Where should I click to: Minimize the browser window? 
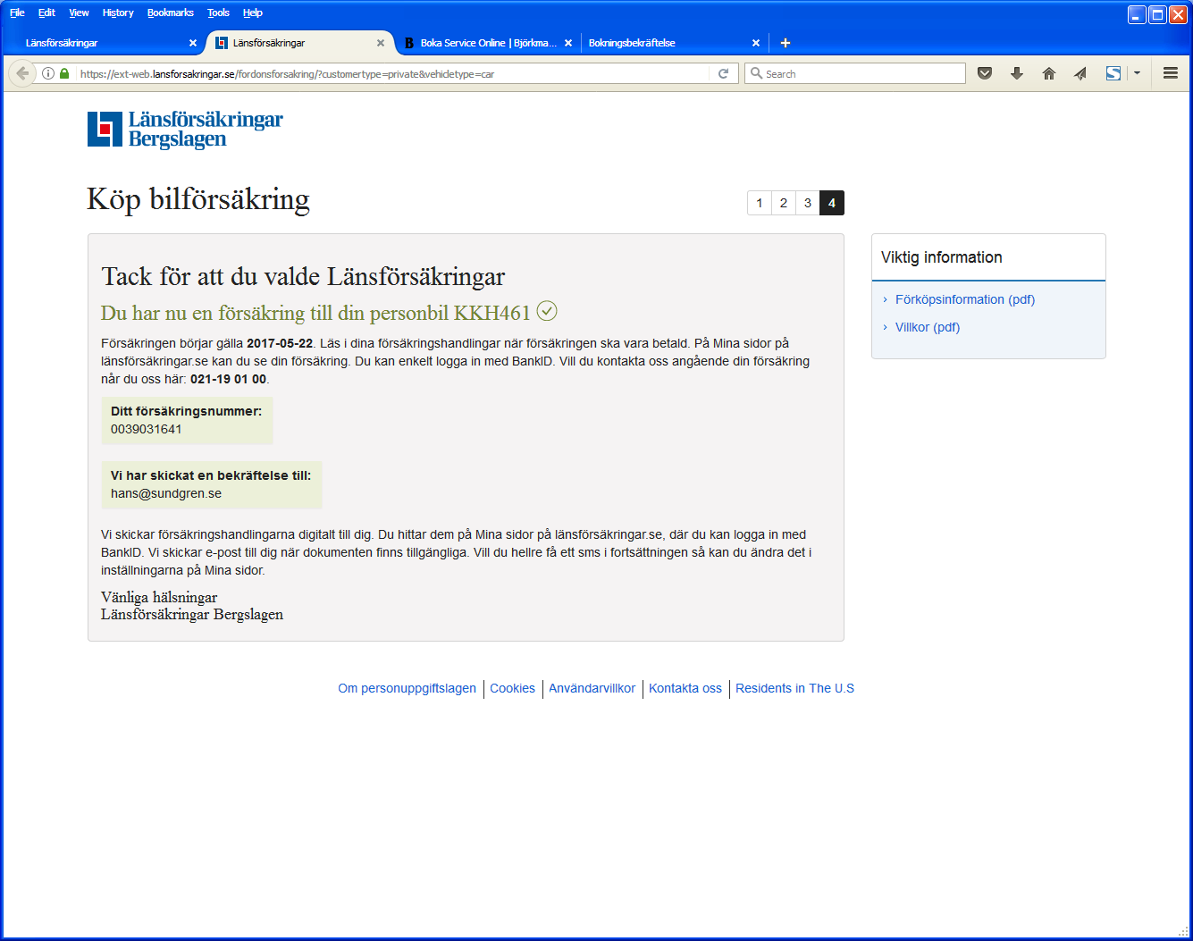point(1137,14)
